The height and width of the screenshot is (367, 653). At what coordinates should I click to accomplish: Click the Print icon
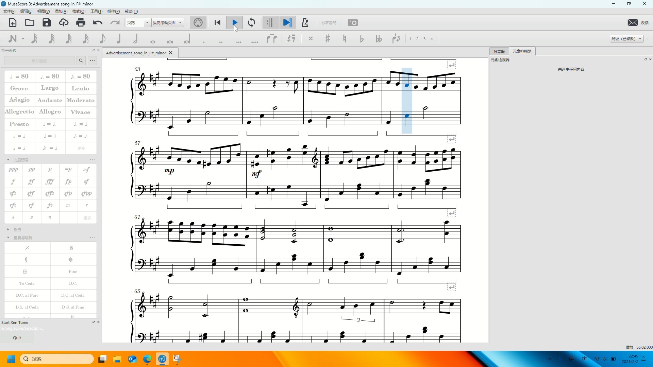pyautogui.click(x=81, y=23)
